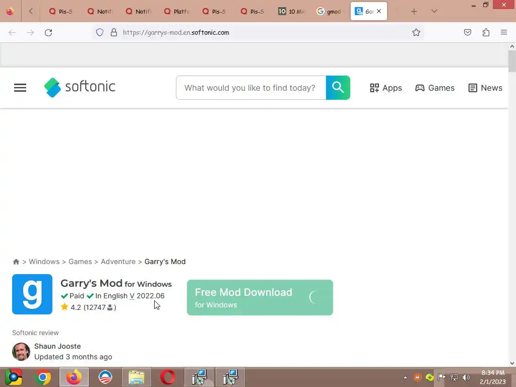Click the network tray icon
The image size is (516, 387).
tap(454, 377)
